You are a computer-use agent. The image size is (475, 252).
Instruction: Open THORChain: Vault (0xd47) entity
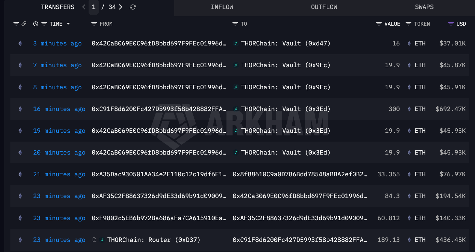[286, 44]
